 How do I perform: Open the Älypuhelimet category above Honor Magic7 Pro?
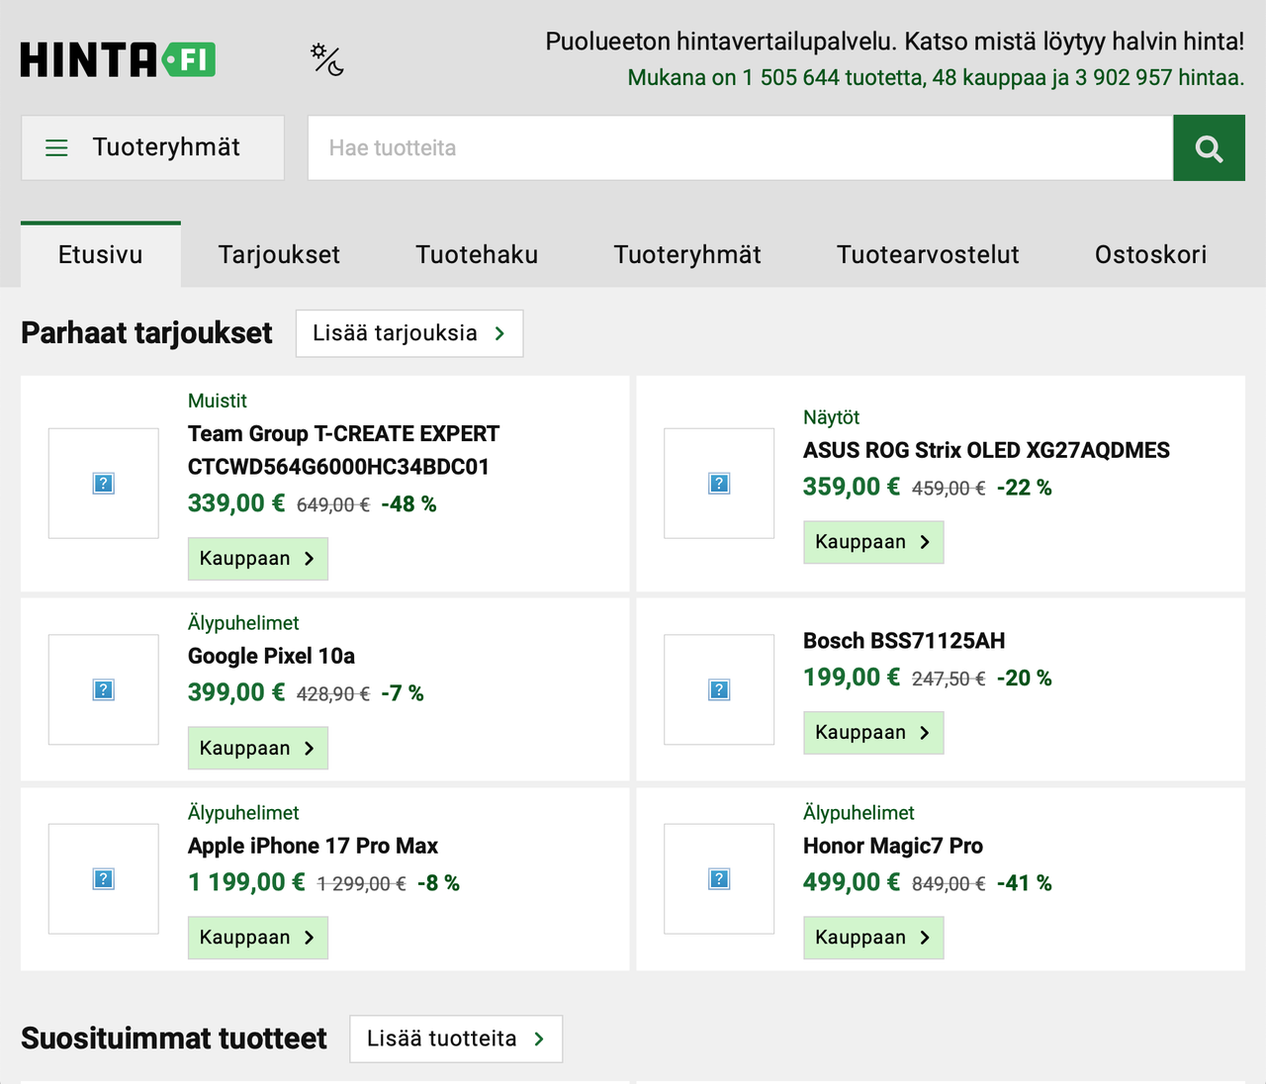[x=859, y=813]
